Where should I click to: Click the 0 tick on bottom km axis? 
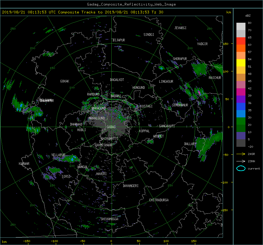click(x=111, y=241)
